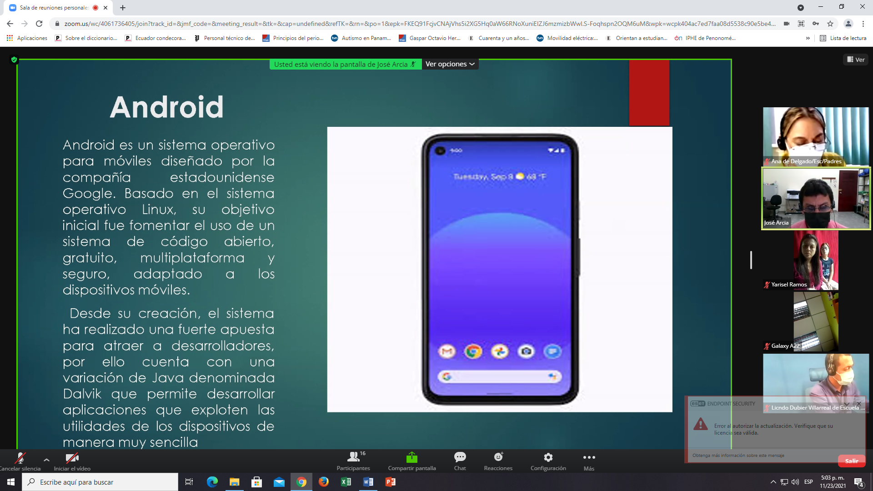Open File Explorer from taskbar
This screenshot has width=873, height=491.
coord(235,482)
